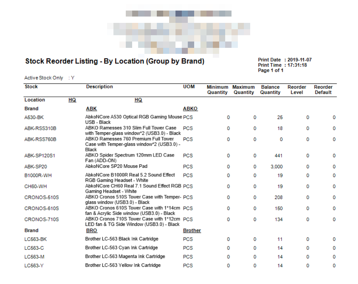Click the Ramesses 310 Slim Full Tower description
The width and height of the screenshot is (358, 284).
coord(133,131)
